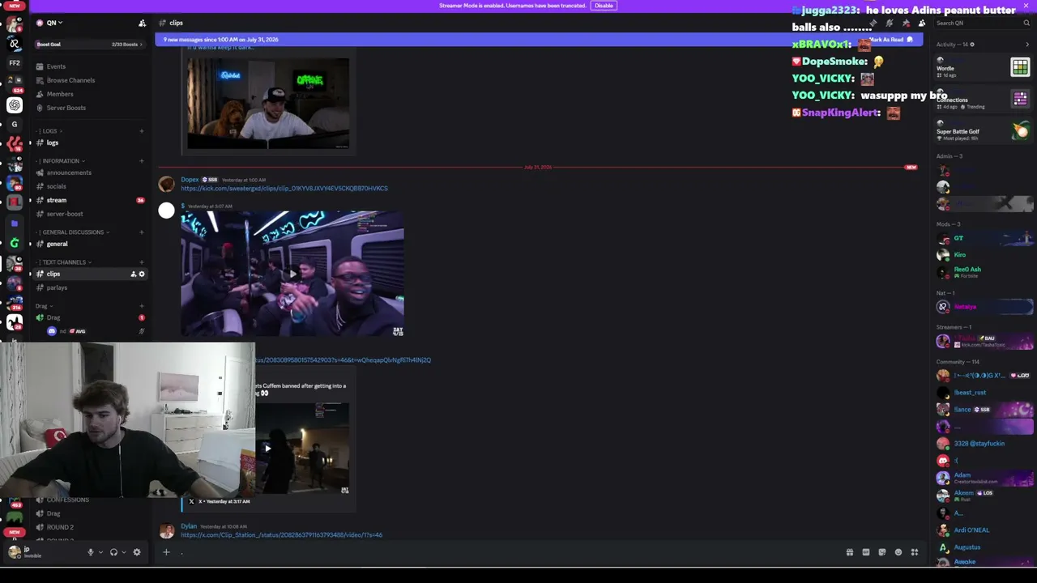This screenshot has width=1037, height=583.
Task: Toggle the headphones deafen button
Action: pos(113,552)
